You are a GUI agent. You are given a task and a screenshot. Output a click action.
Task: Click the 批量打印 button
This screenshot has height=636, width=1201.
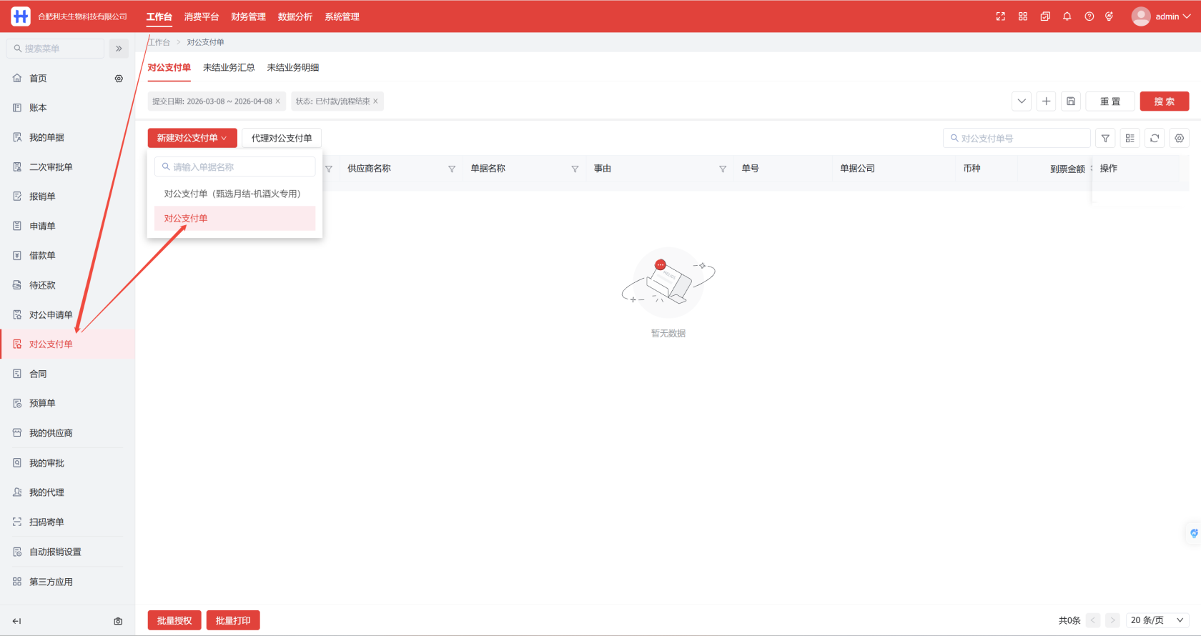(x=233, y=620)
